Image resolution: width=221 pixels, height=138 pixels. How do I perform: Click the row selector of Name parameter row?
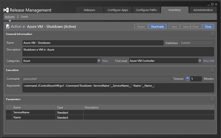9,117
